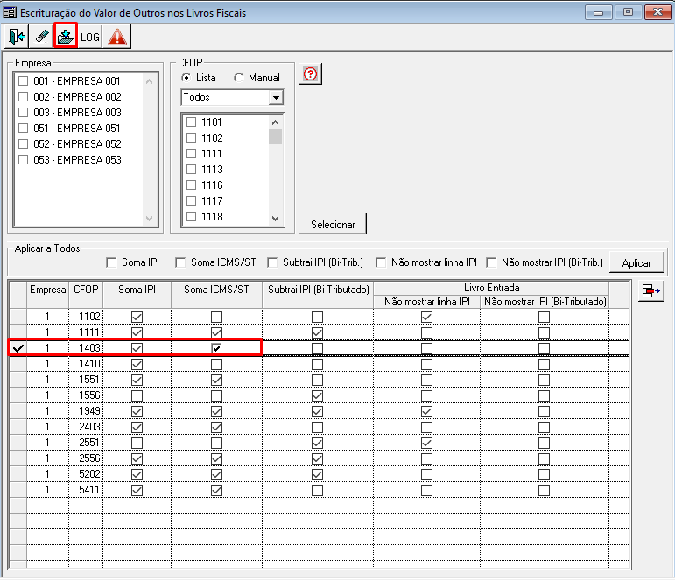Screen dimensions: 675x580
Task: Toggle Soma IPI in Aplicar a Todos
Action: (111, 262)
